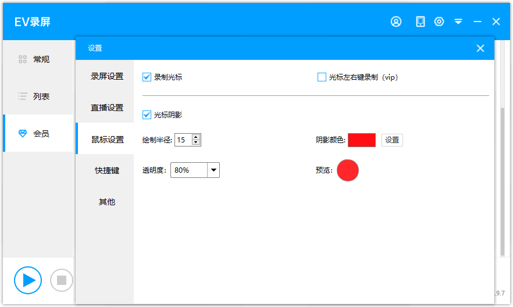Start recording with the play button
Screen dimensions: 513x307
[28, 280]
